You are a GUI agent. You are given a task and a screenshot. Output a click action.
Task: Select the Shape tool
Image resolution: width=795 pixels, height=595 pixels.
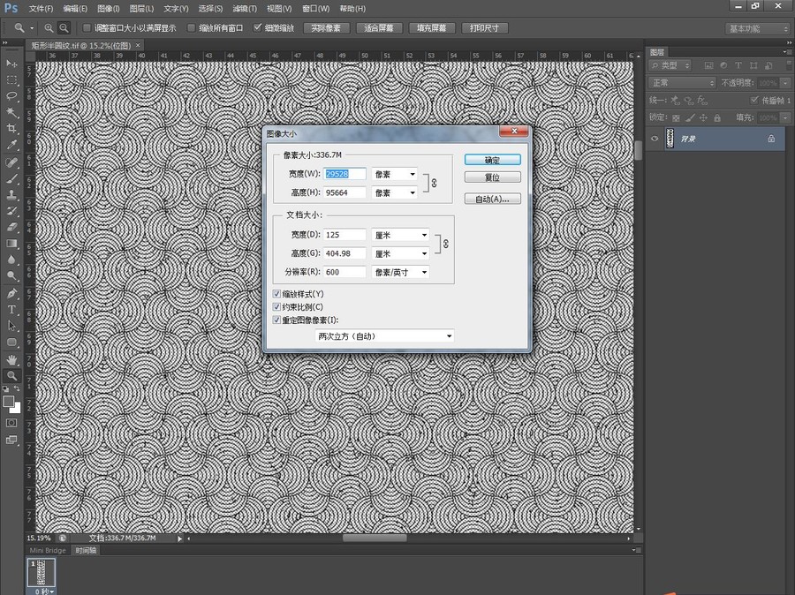click(11, 343)
